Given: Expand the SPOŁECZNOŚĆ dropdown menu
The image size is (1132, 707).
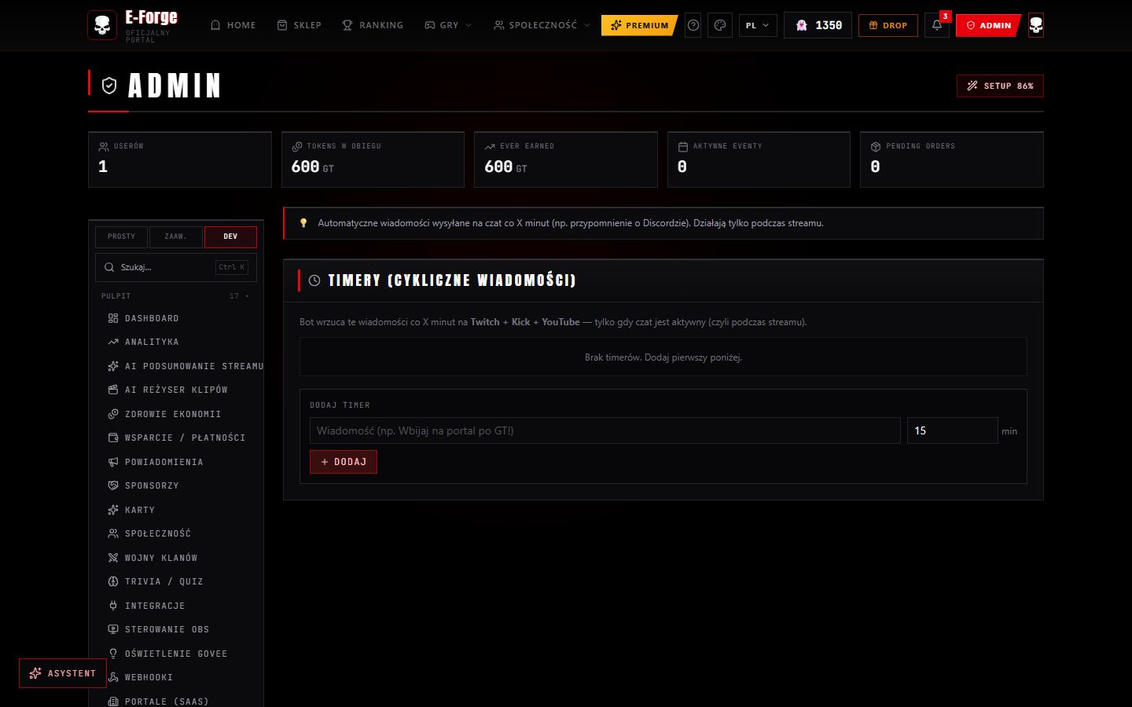Looking at the screenshot, I should 542,25.
